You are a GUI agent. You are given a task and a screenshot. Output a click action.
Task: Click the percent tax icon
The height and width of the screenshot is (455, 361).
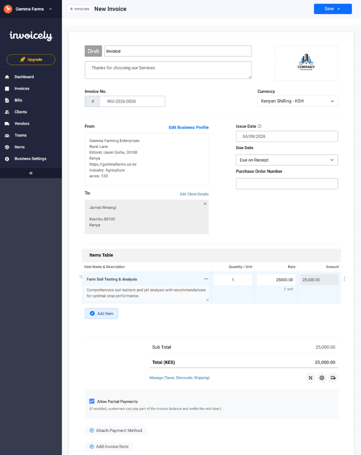310,378
